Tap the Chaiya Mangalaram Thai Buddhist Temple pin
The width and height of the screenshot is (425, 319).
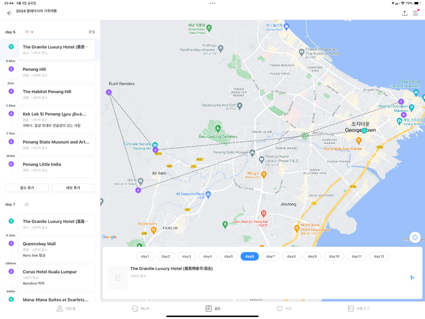(x=301, y=52)
